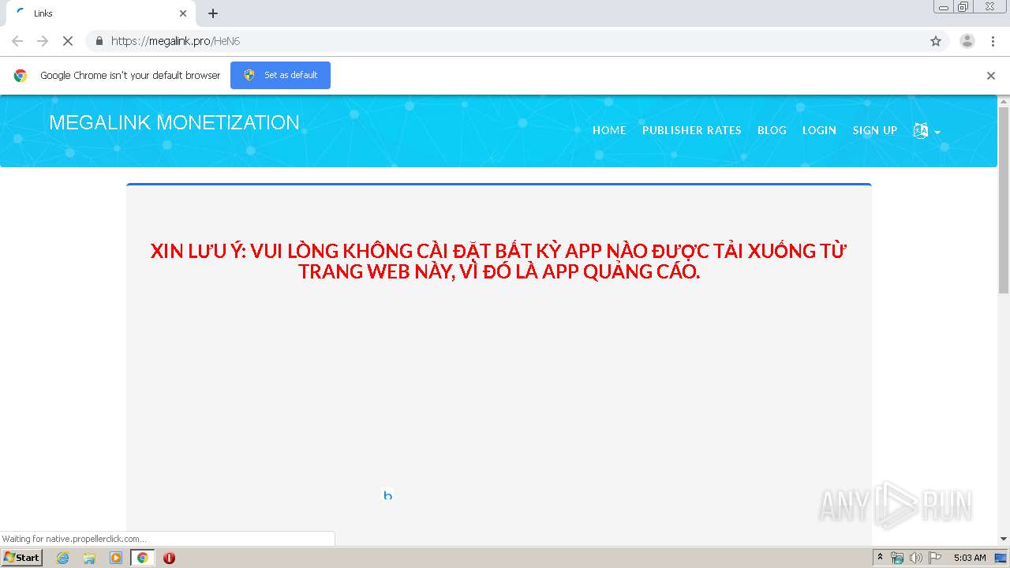View site security lock information
This screenshot has width=1010, height=568.
(99, 41)
